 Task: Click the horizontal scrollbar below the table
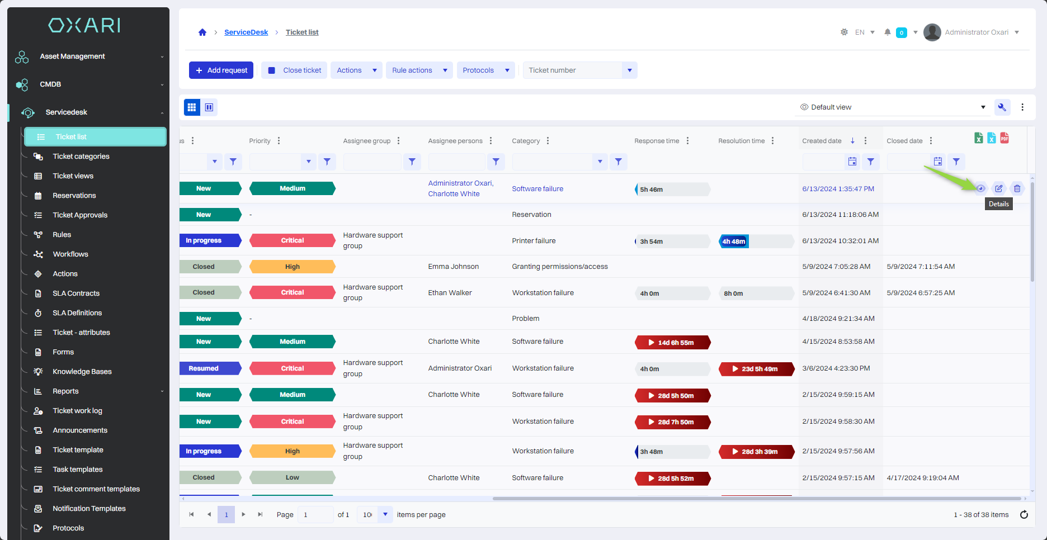755,499
